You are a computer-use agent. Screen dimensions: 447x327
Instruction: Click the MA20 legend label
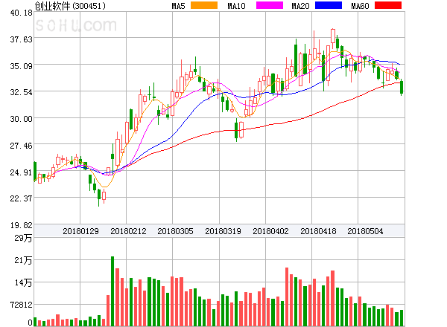pos(300,6)
